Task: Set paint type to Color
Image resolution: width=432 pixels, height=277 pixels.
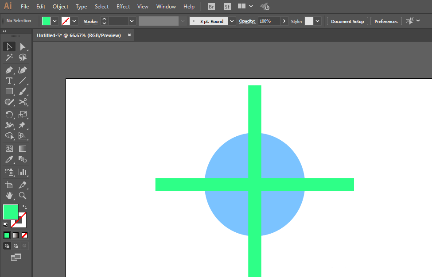Action: 7,235
